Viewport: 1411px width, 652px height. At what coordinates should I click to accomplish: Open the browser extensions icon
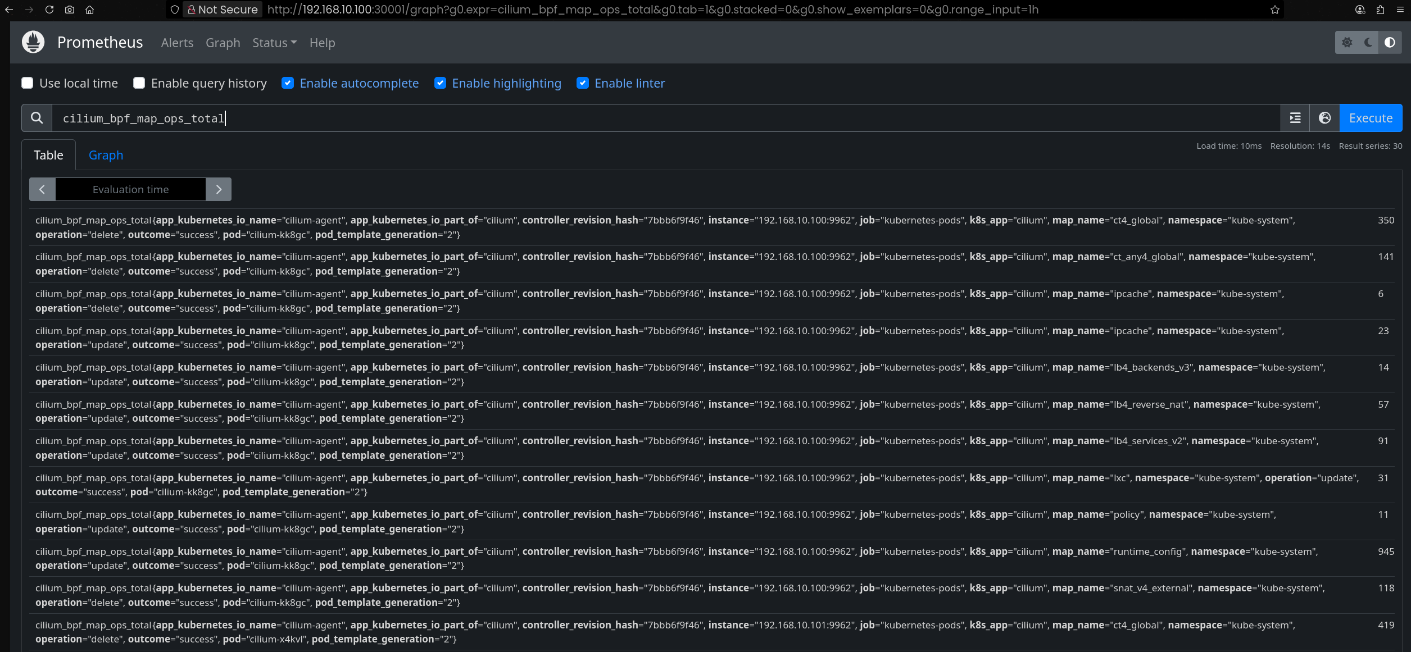[1380, 10]
